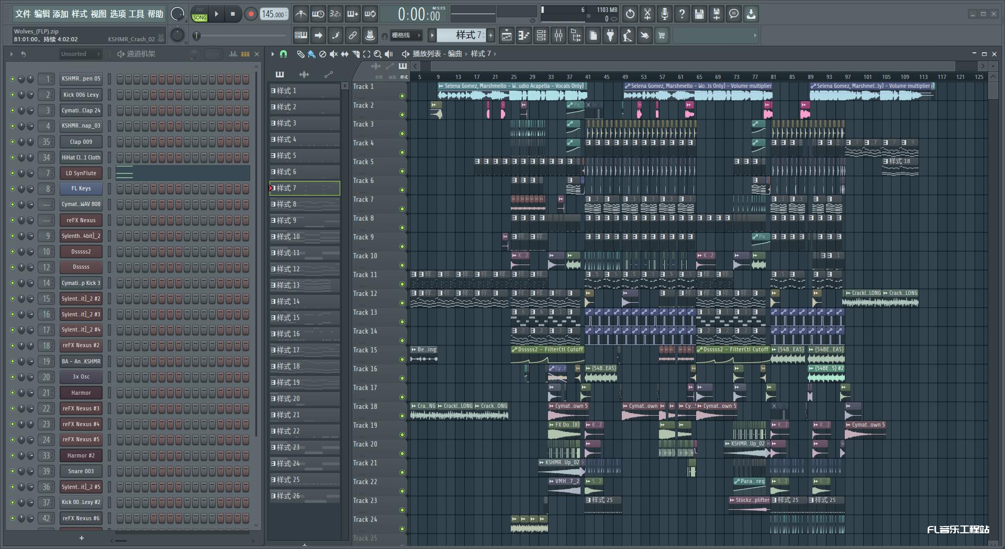Select 样式 12 in the pattern picker
Viewport: 1005px width, 549px height.
click(305, 269)
